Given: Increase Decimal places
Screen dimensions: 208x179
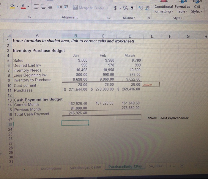Looking at the screenshot, I should (x=141, y=8).
